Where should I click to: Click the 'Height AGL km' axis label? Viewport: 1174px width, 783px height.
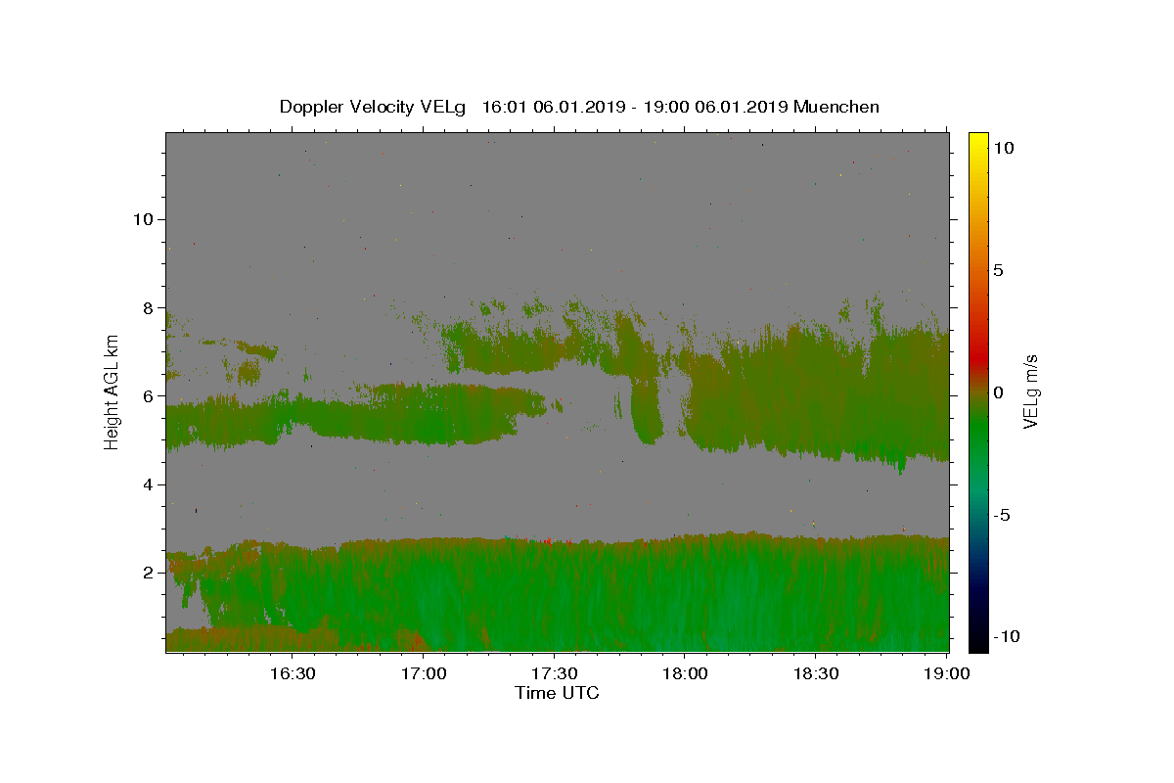(x=113, y=391)
